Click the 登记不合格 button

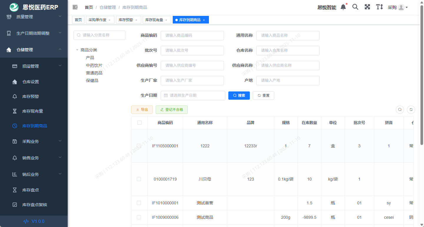pyautogui.click(x=172, y=109)
